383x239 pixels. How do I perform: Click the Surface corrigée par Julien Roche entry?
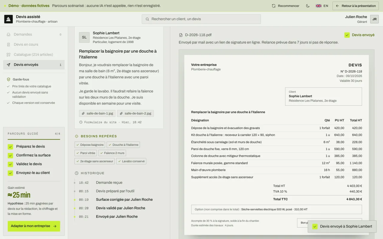click(124, 200)
